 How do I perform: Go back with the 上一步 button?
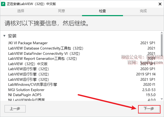coord(15,109)
